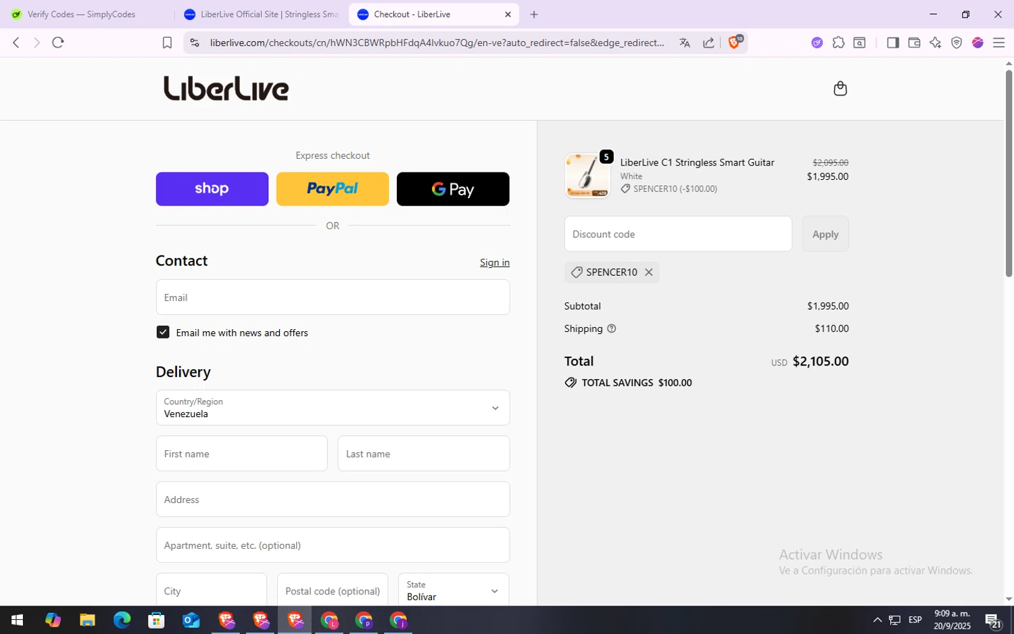Click the LiberLive C1 Stringless Smart Guitar title
1014x634 pixels.
[697, 162]
